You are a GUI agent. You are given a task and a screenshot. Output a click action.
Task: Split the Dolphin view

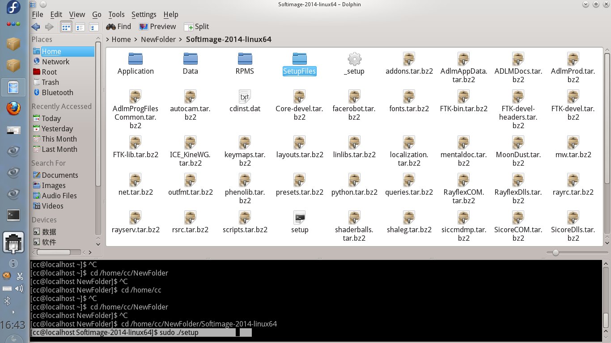click(x=196, y=27)
